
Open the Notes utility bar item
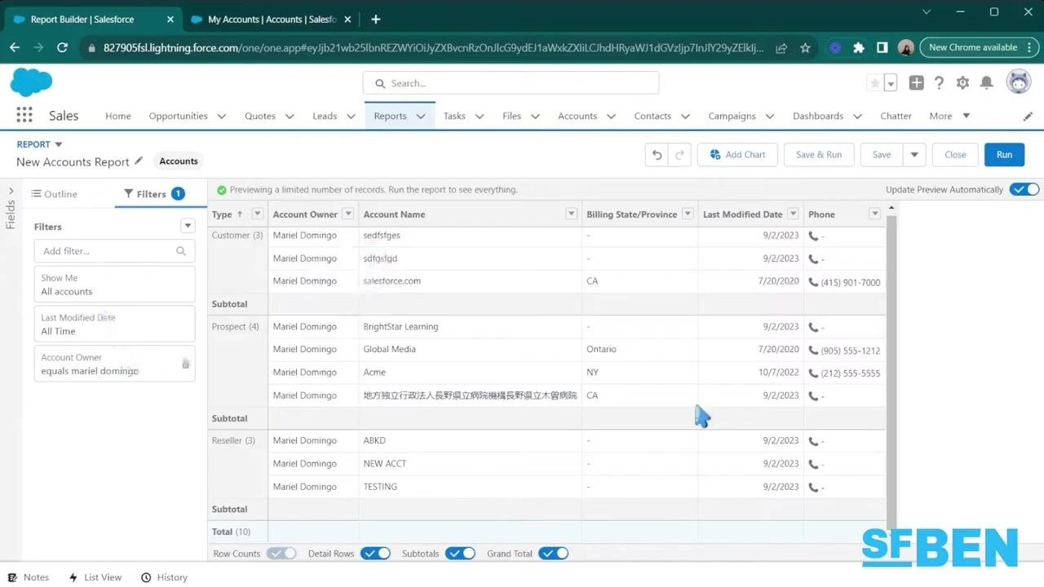coord(29,577)
